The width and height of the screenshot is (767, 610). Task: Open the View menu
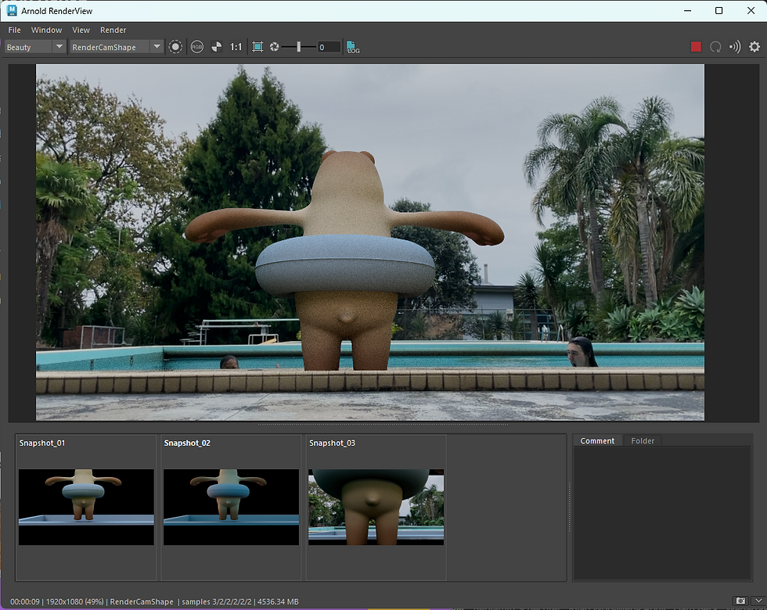81,30
